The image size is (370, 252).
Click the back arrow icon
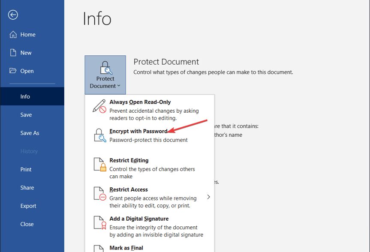(13, 15)
